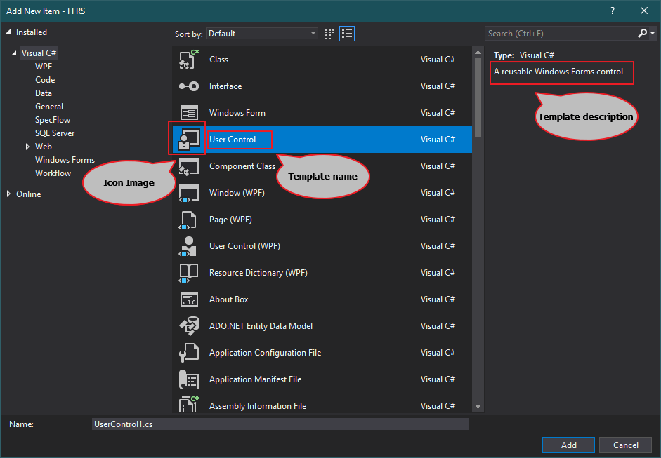Expand the Web tree node
Screen dimensions: 661x458
[28, 146]
